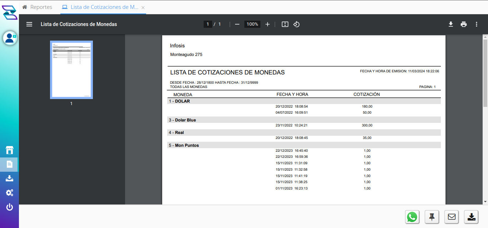The height and width of the screenshot is (228, 488).
Task: Click the 50,00 cotización value
Action: (367, 113)
